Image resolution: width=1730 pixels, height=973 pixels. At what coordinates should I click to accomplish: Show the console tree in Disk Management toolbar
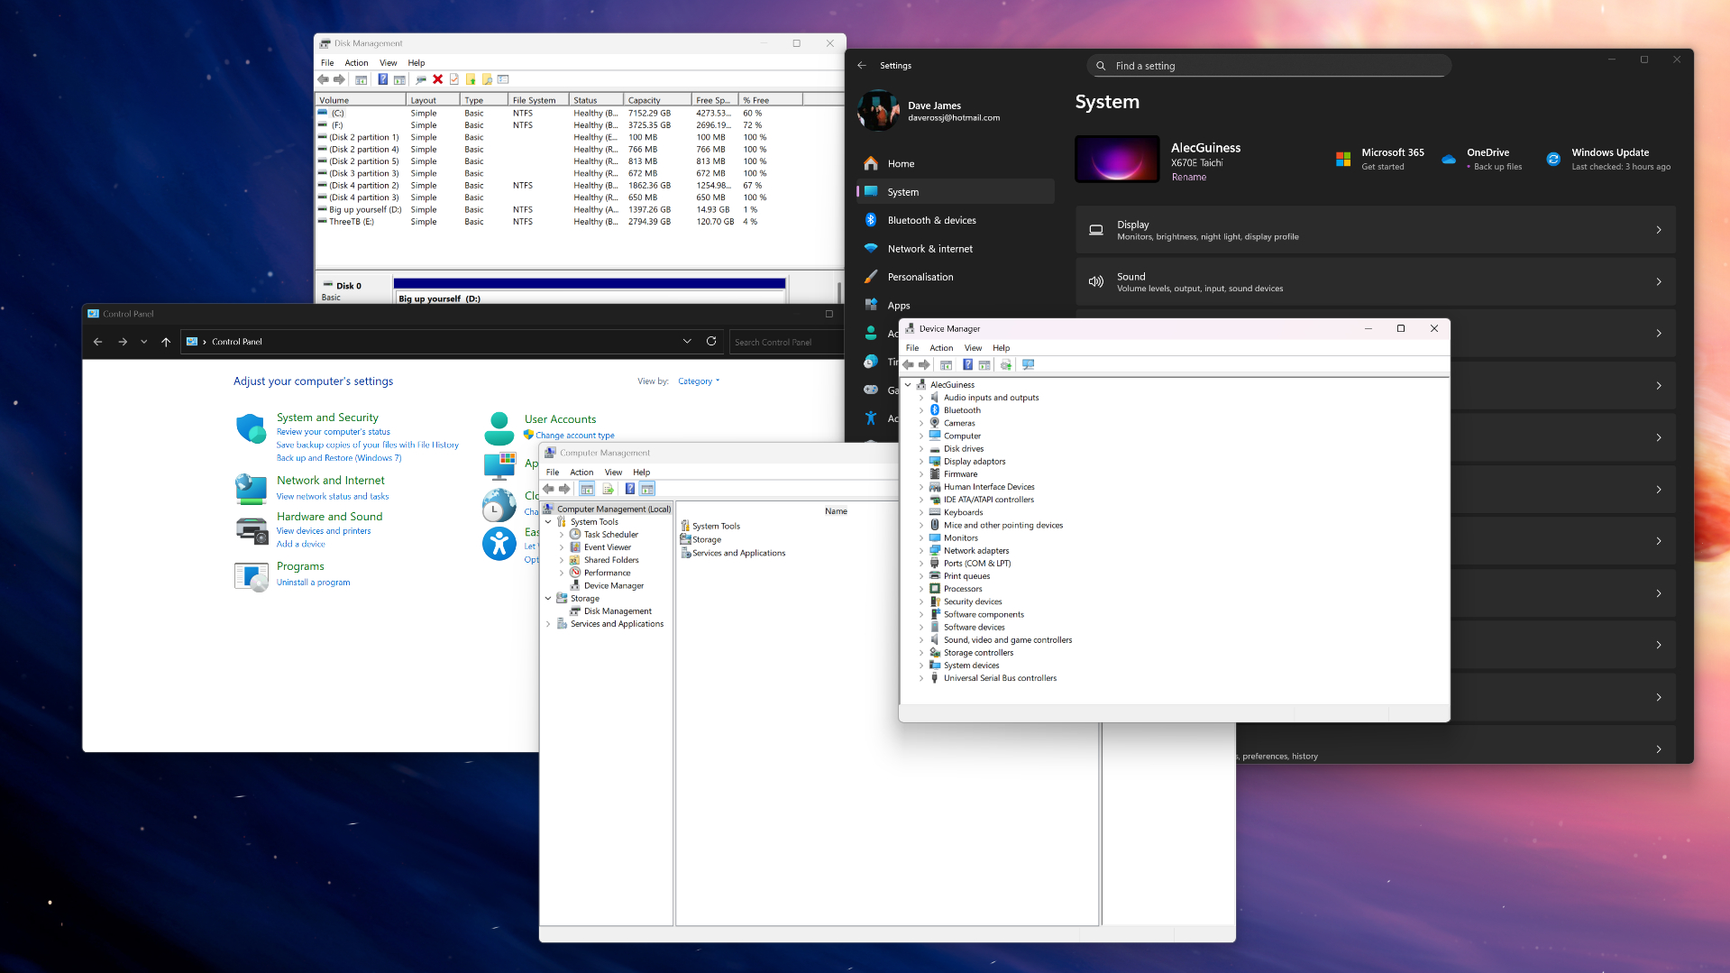pos(362,79)
